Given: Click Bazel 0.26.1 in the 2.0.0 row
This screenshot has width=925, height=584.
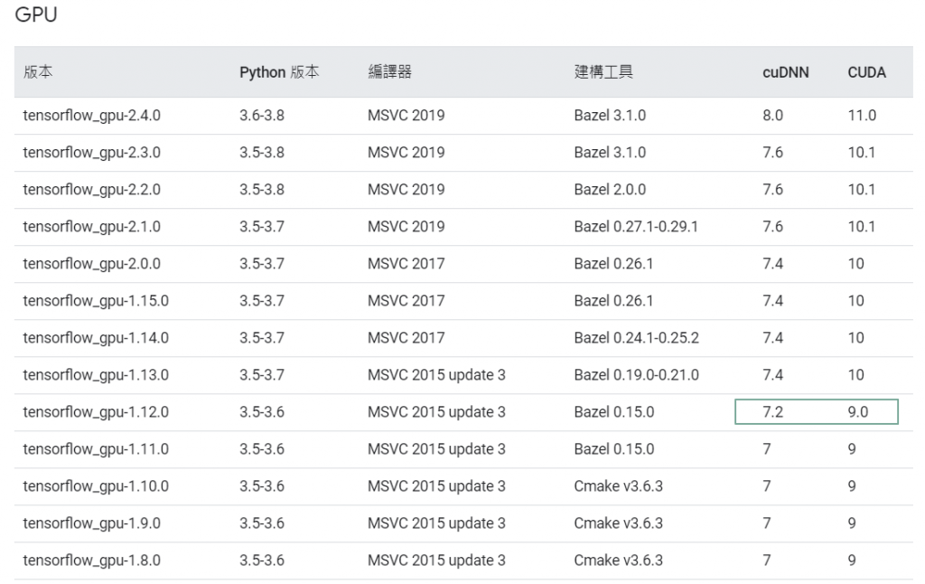Looking at the screenshot, I should pos(613,265).
